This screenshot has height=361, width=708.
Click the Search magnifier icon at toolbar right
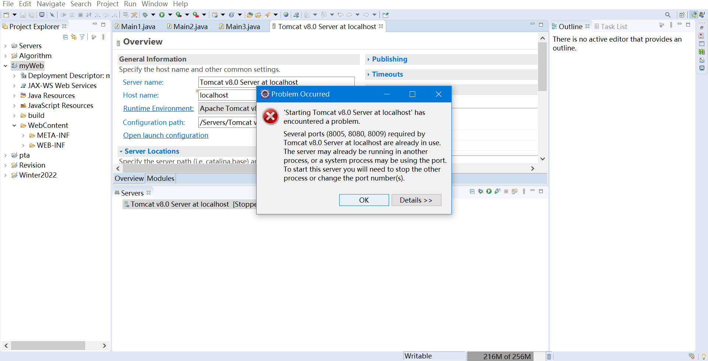668,15
